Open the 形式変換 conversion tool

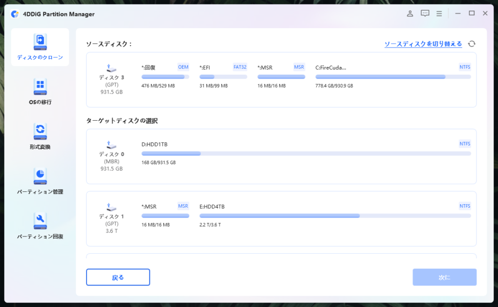pyautogui.click(x=40, y=137)
